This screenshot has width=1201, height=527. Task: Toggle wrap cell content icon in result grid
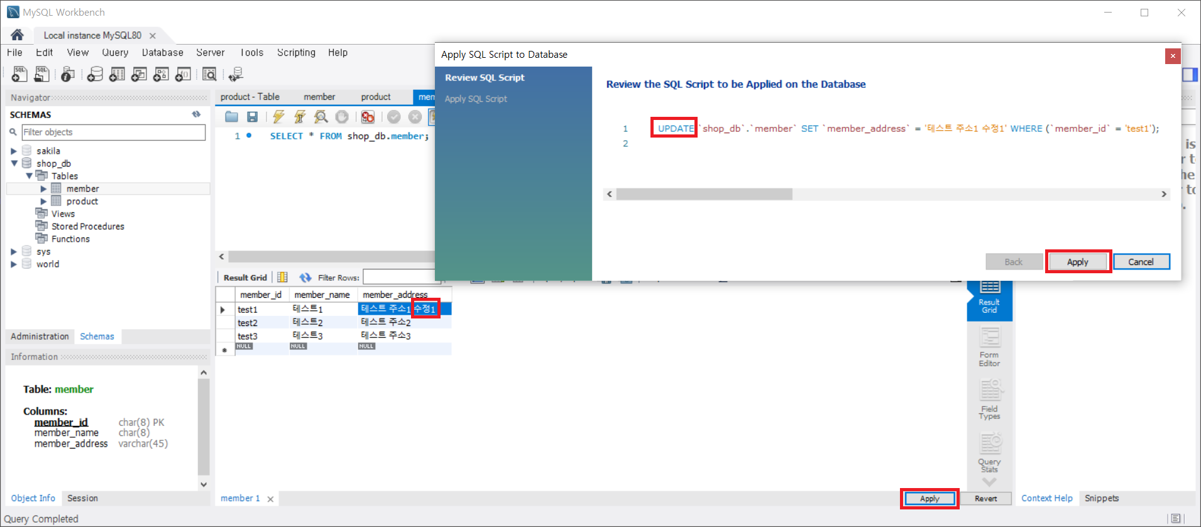(x=282, y=277)
